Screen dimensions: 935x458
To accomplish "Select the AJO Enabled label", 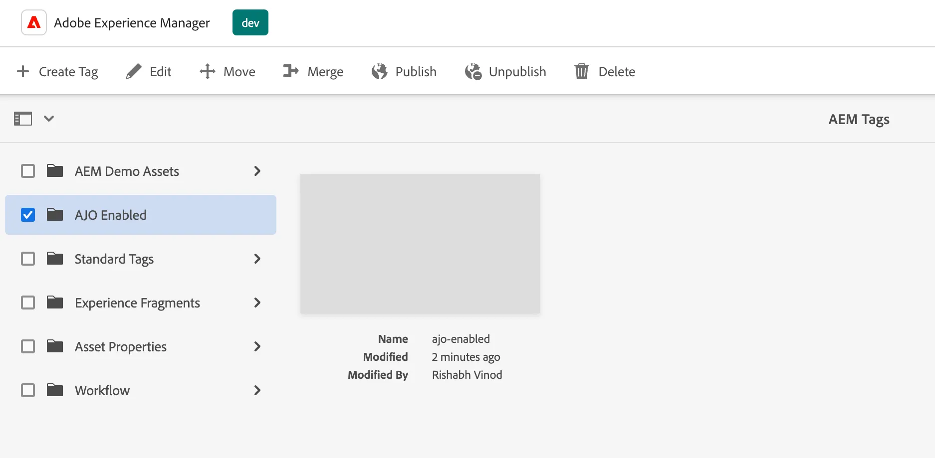I will 111,215.
